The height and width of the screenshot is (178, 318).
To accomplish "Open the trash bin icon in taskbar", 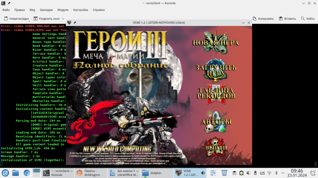I will (x=224, y=173).
